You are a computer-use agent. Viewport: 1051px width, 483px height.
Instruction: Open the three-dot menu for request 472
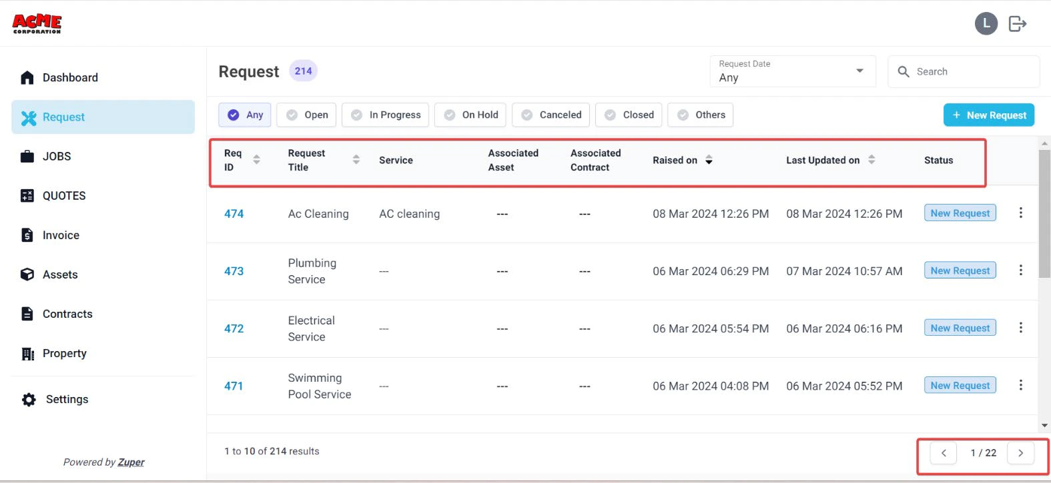tap(1020, 327)
